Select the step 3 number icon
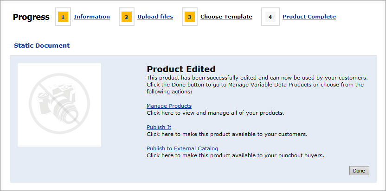386x191 pixels. [190, 17]
